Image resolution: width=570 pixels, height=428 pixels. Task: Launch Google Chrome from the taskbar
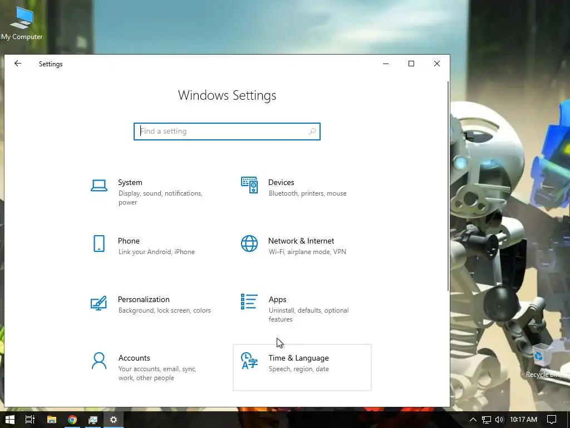click(72, 420)
